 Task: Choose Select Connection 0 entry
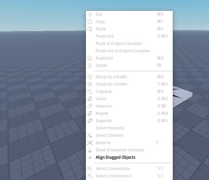coord(129,176)
